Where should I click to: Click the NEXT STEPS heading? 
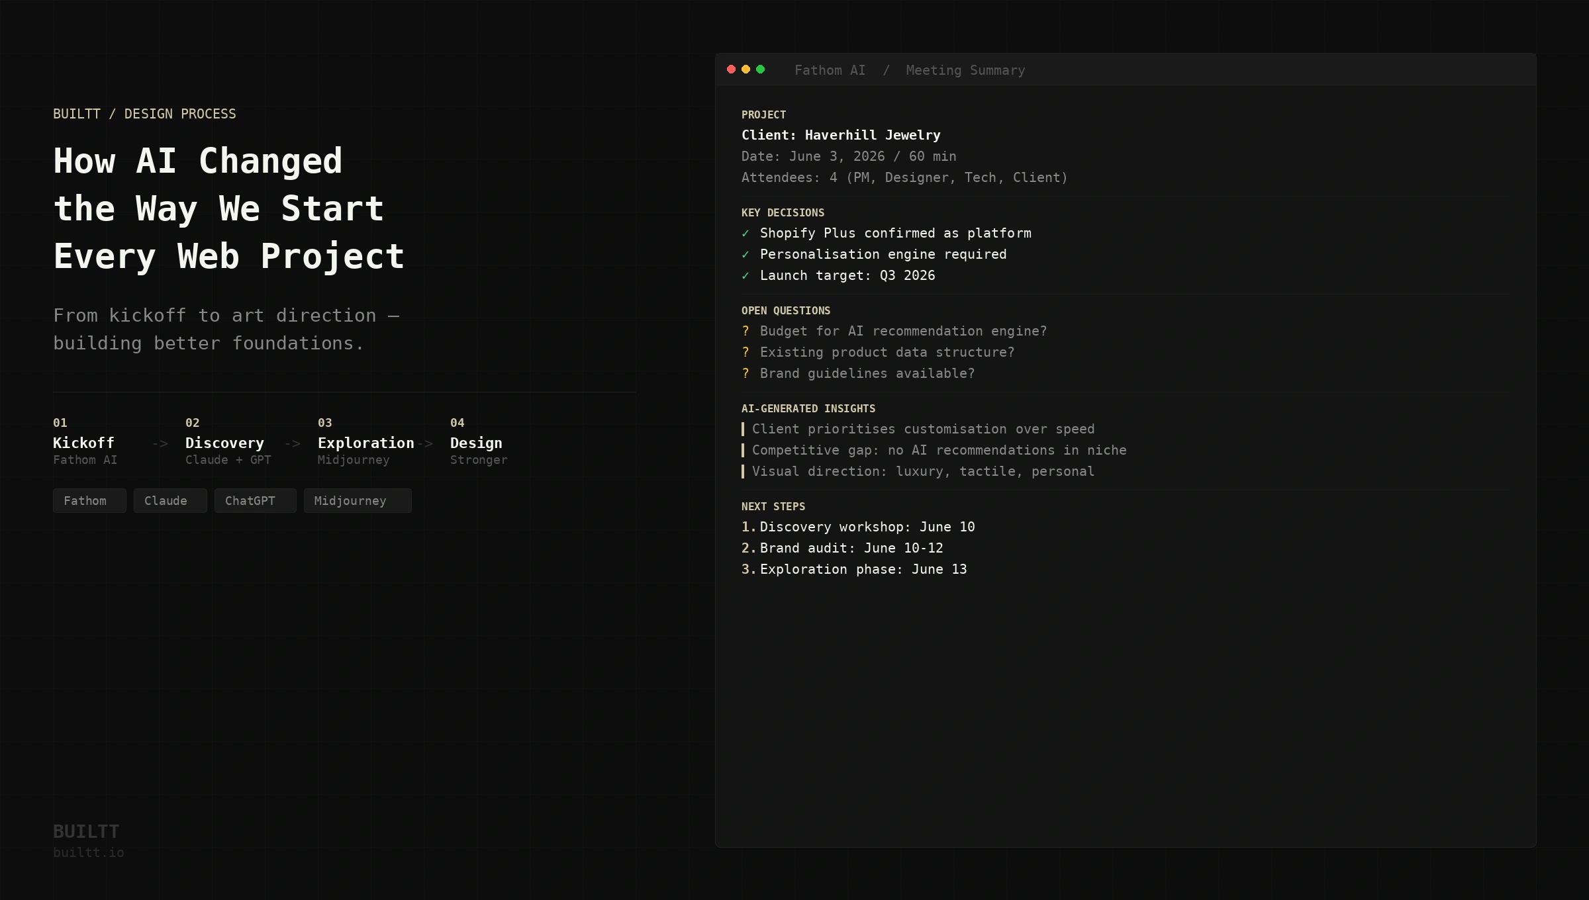(773, 506)
